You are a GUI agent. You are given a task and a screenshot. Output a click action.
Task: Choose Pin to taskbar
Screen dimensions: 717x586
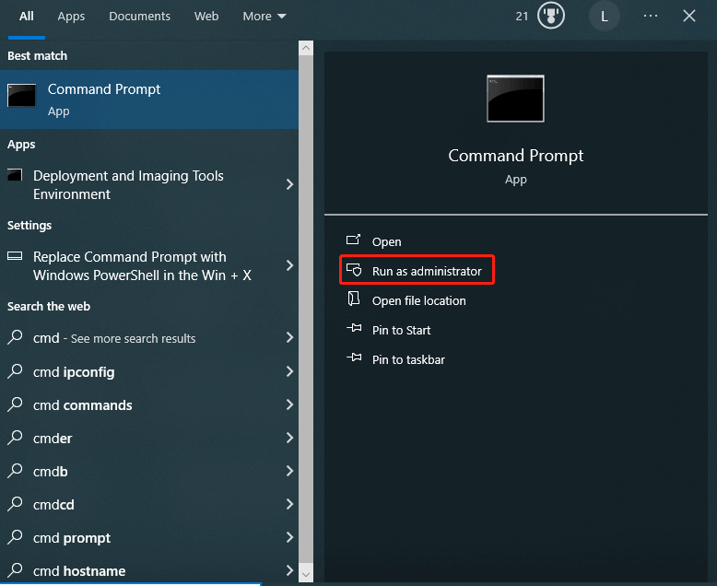(x=408, y=359)
